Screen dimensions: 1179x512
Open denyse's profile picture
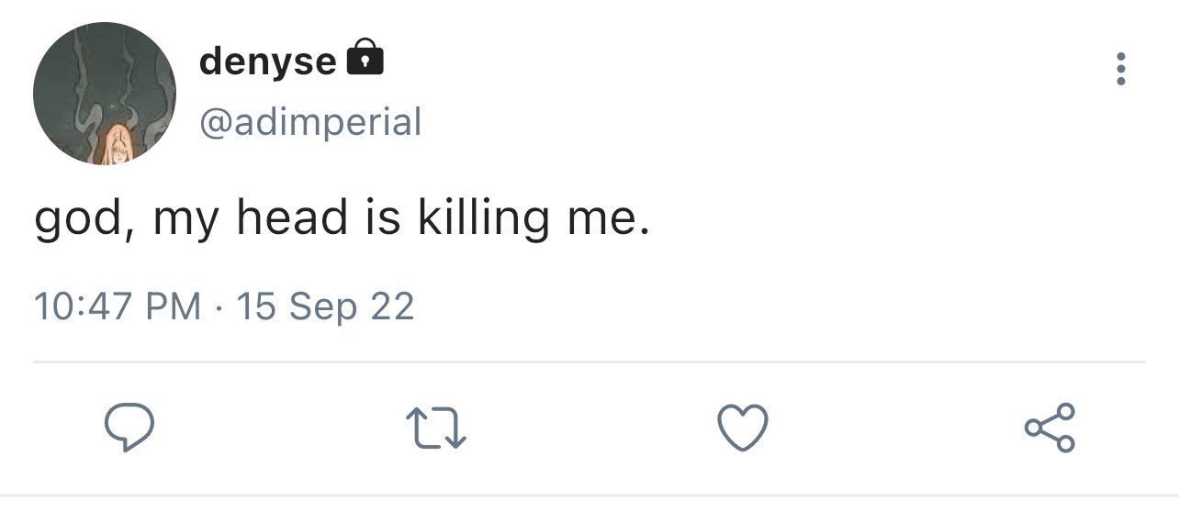pos(105,94)
